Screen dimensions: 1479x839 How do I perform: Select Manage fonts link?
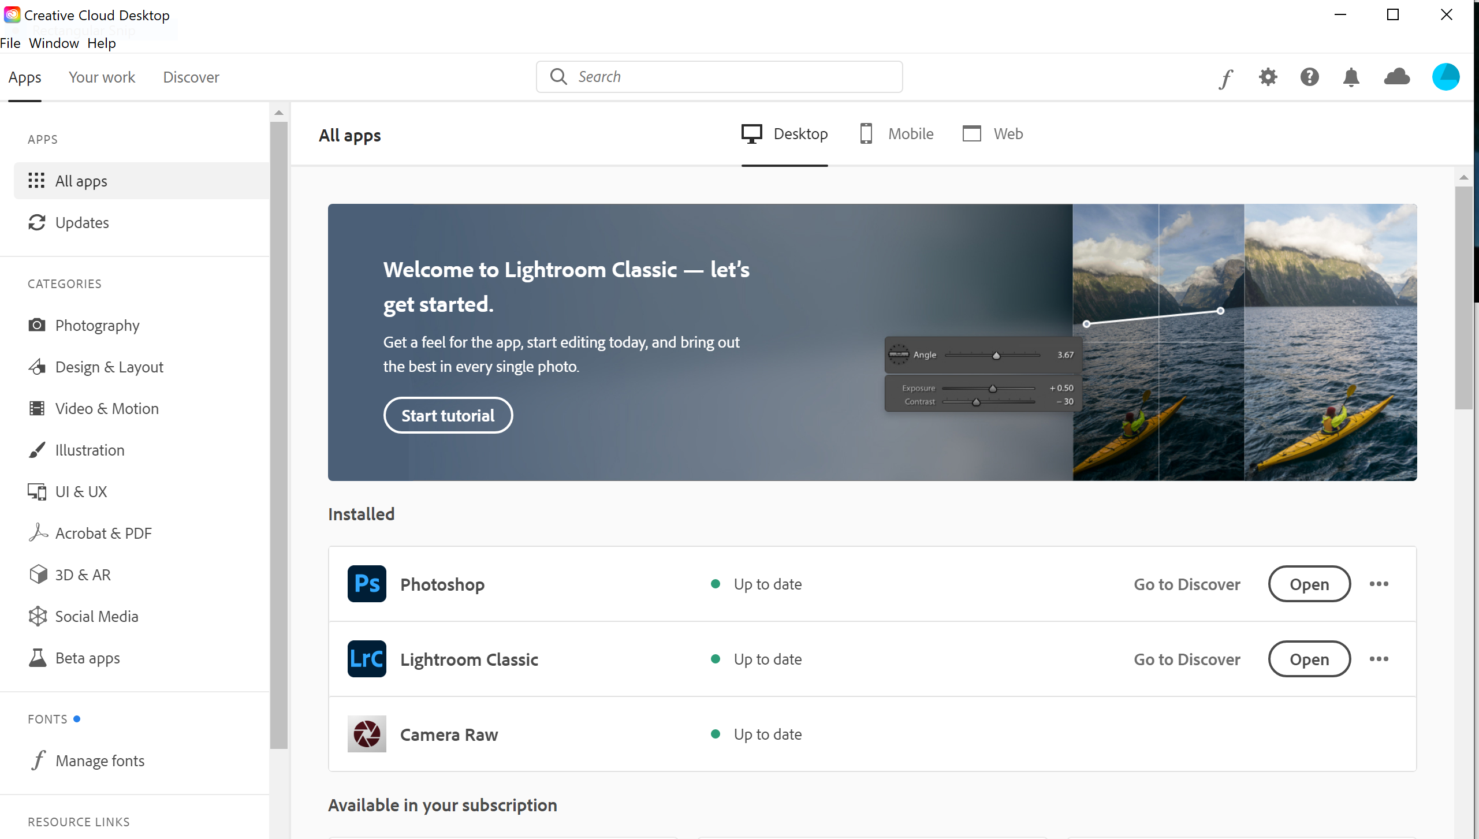(99, 760)
